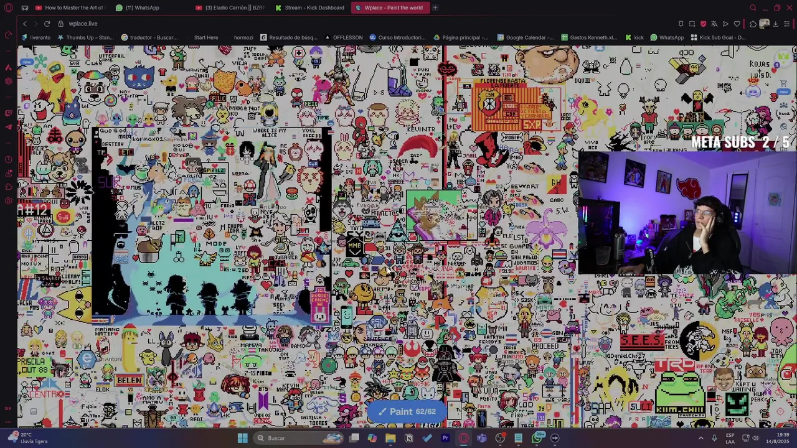Open Settings gear in the Opera sidebar

(x=8, y=200)
